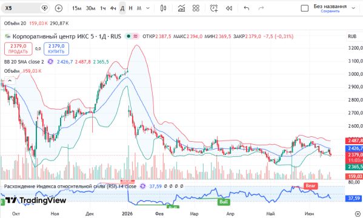Image resolution: width=363 pixels, height=218 pixels.
Task: Select the 15м timeframe
Action: (77, 8)
